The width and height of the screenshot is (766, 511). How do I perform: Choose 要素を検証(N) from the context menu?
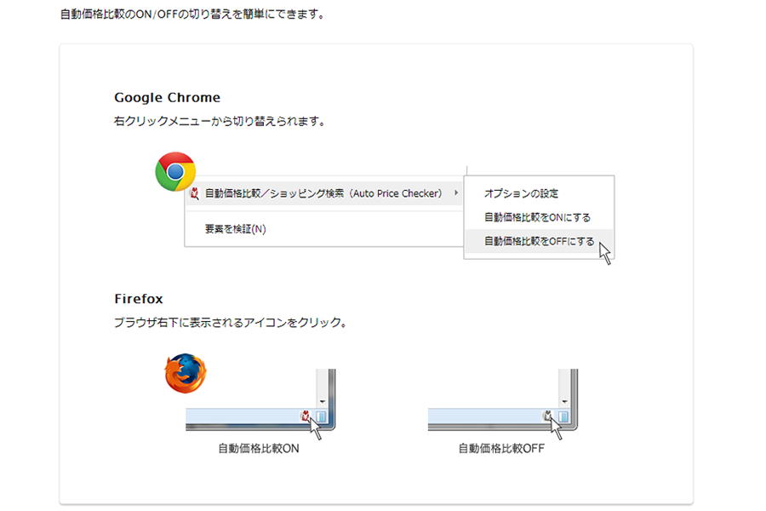(235, 229)
